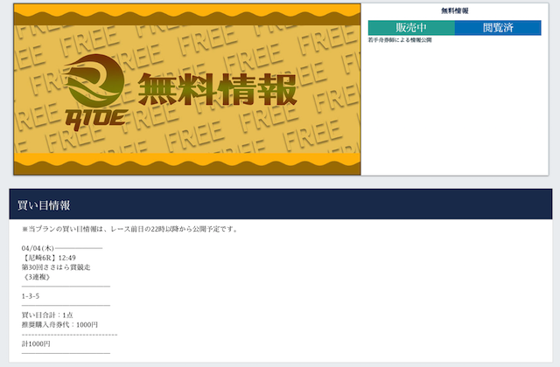The width and height of the screenshot is (560, 367).
Task: Select the 《3連複》 bet type text
Action: tap(36, 277)
